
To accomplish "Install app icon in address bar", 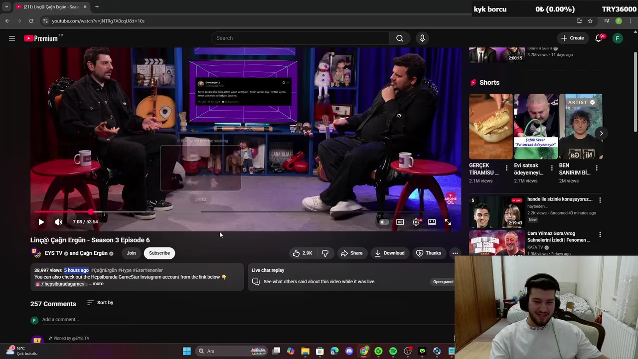I will click(579, 21).
